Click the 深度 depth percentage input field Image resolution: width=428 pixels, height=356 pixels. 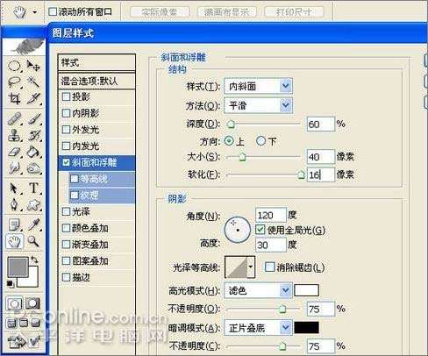320,125
